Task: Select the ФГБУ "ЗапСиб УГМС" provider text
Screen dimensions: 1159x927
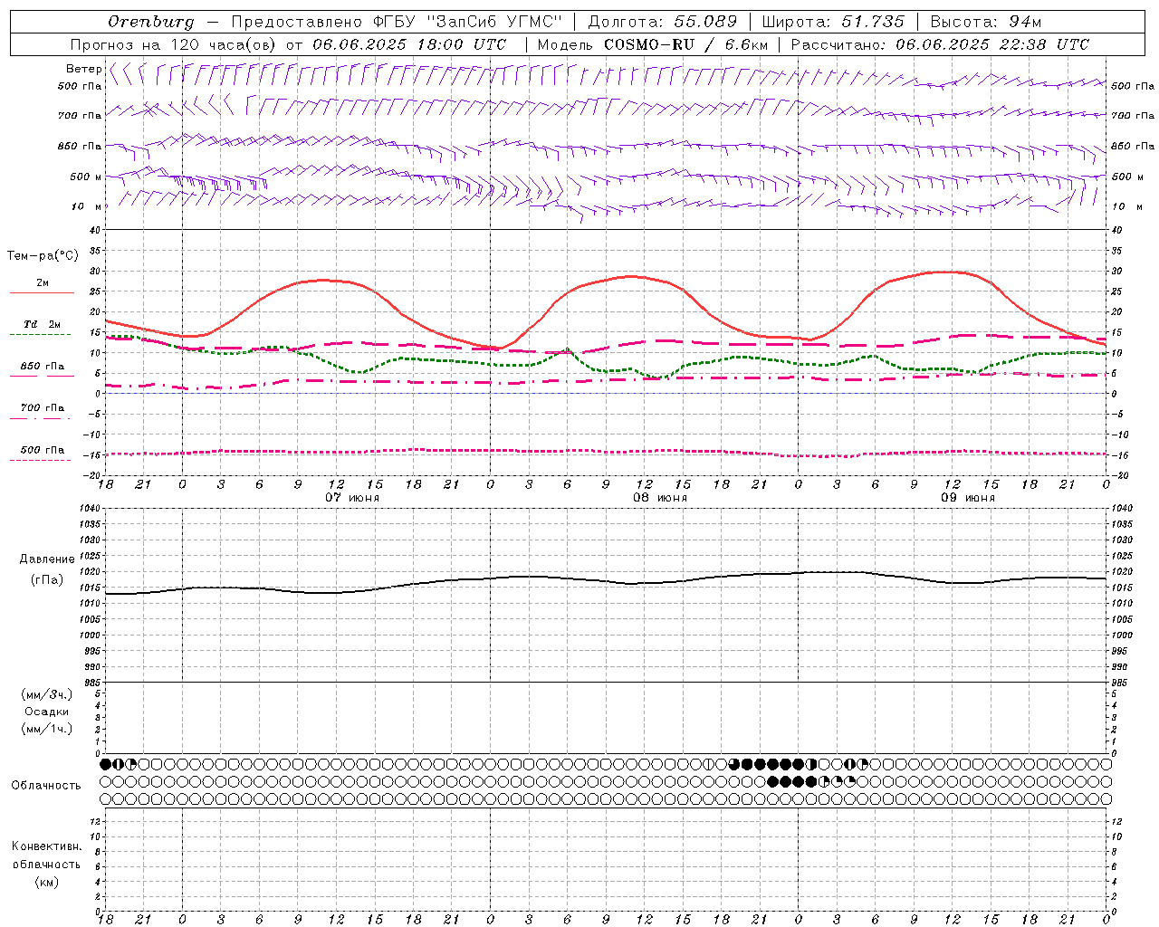Action: pos(467,22)
